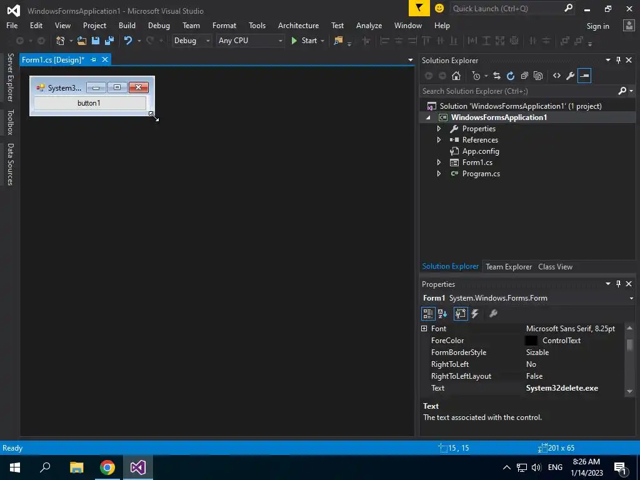Image resolution: width=640 pixels, height=480 pixels.
Task: Open the Server Explorer side tab
Action: pos(10,77)
